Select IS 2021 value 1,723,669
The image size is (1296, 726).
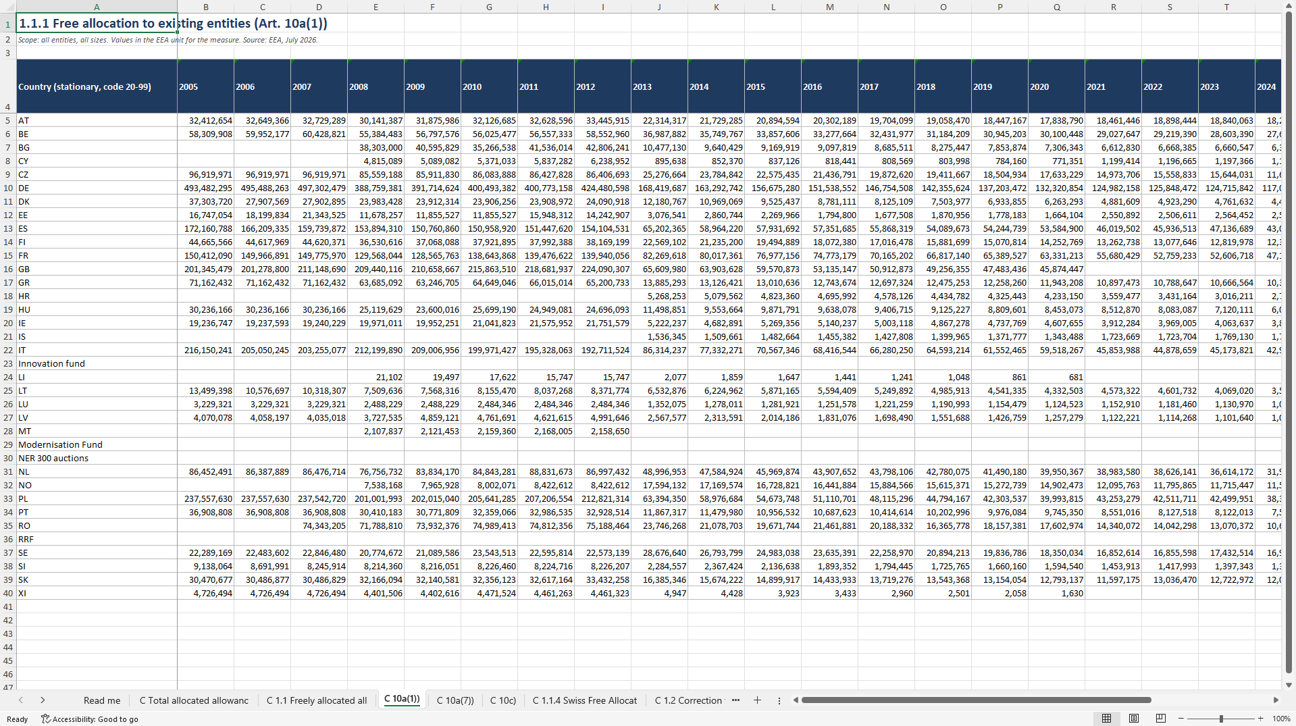pos(1113,337)
